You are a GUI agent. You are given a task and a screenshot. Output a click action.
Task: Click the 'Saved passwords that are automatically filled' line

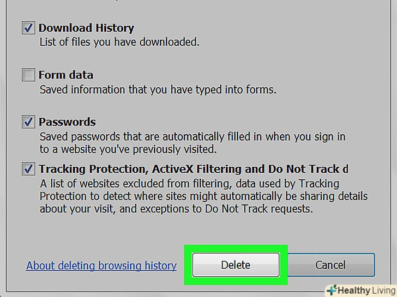coord(193,136)
